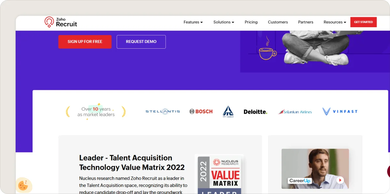Click the red Get Started button

(x=363, y=22)
